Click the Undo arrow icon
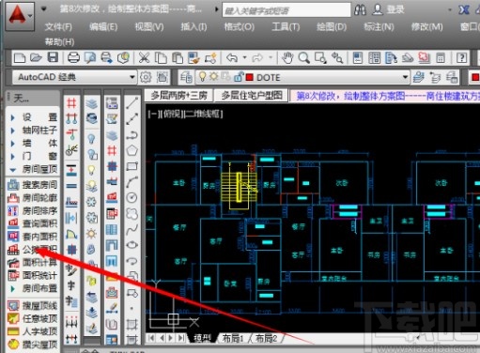 point(232,58)
